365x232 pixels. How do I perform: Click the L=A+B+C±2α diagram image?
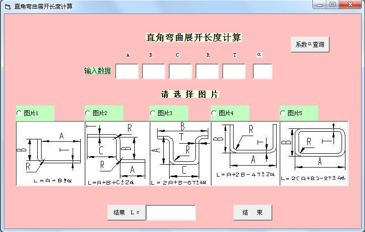(x=118, y=153)
